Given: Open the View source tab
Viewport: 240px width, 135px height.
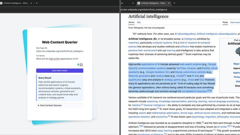Looking at the screenshot, I should (235, 22).
